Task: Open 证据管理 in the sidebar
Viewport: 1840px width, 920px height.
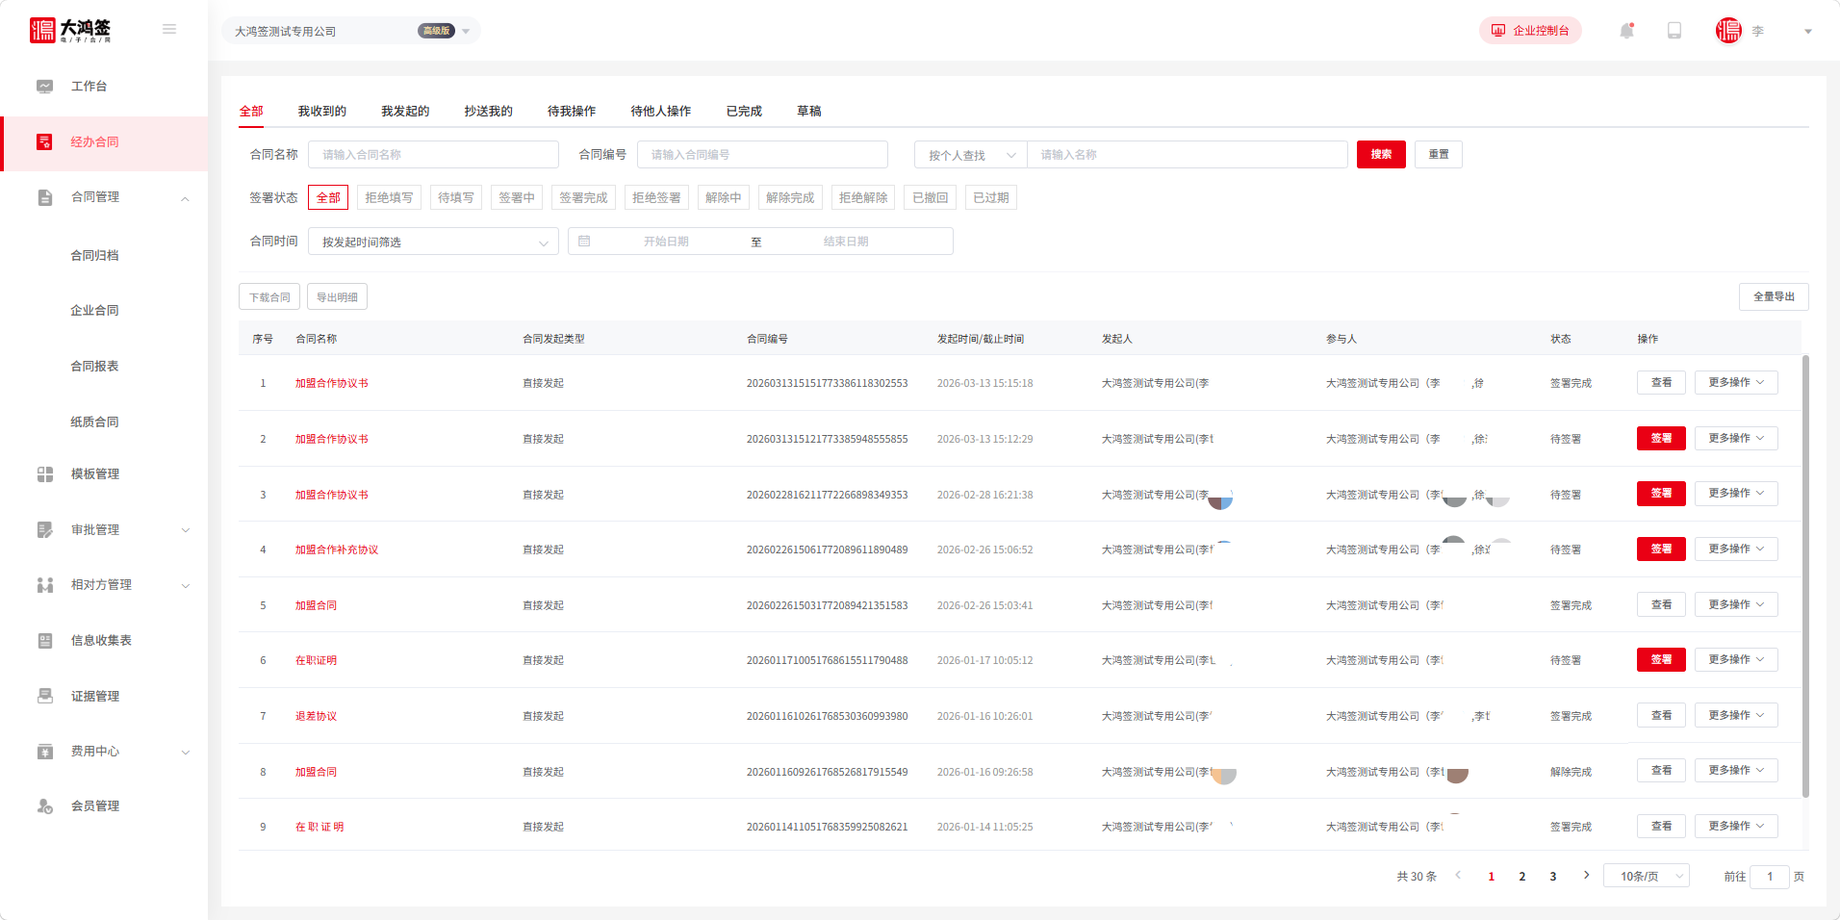Action: (x=94, y=697)
